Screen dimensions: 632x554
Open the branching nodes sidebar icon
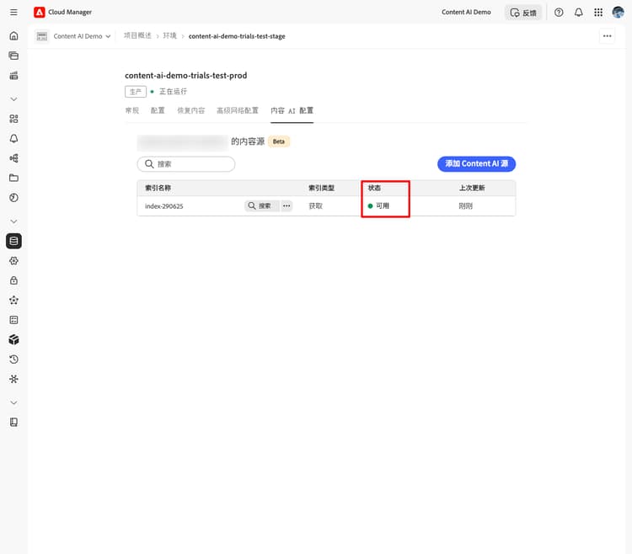pyautogui.click(x=13, y=158)
